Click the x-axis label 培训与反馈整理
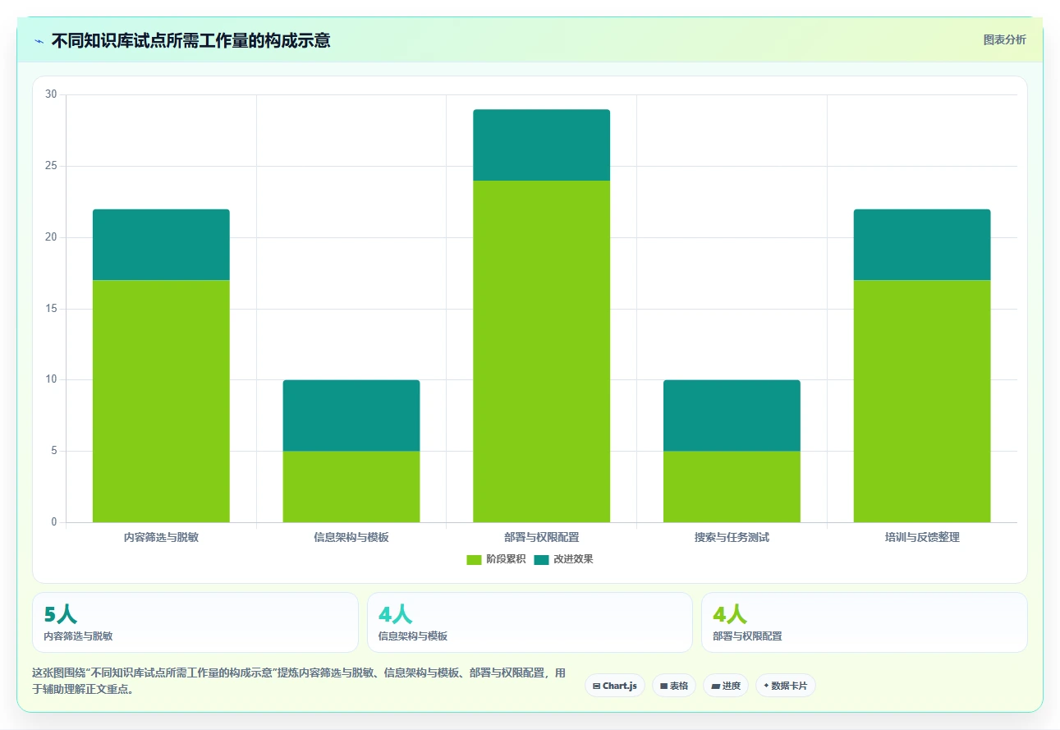The image size is (1060, 730). tap(922, 537)
